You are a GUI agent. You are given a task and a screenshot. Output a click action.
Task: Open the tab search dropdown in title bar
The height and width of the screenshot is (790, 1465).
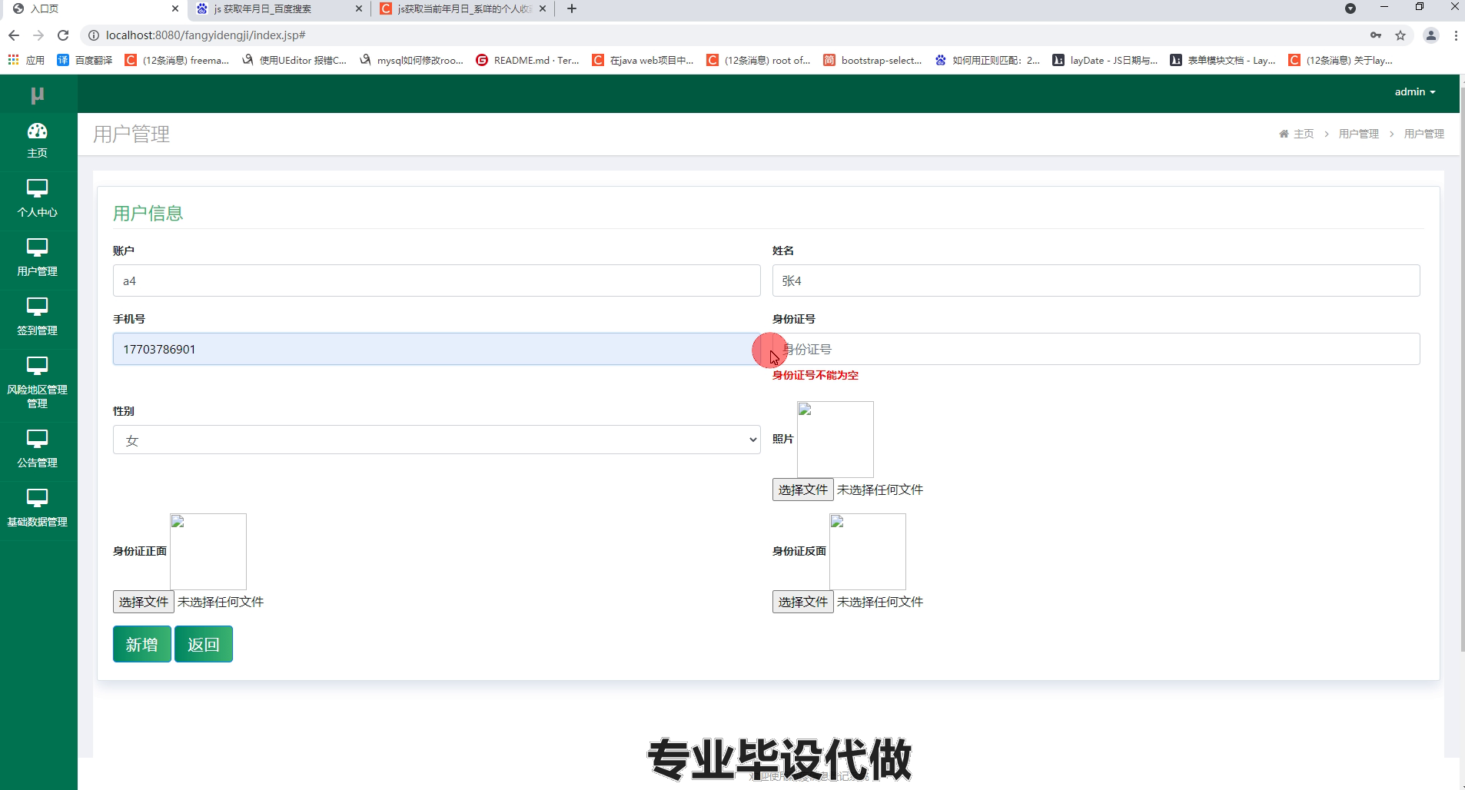[x=1350, y=9]
